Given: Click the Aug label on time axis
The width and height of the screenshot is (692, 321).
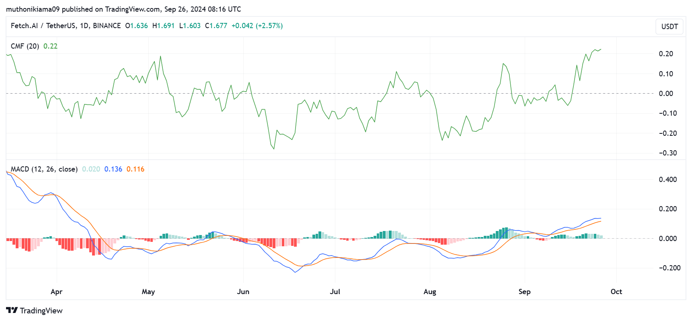Looking at the screenshot, I should [430, 292].
